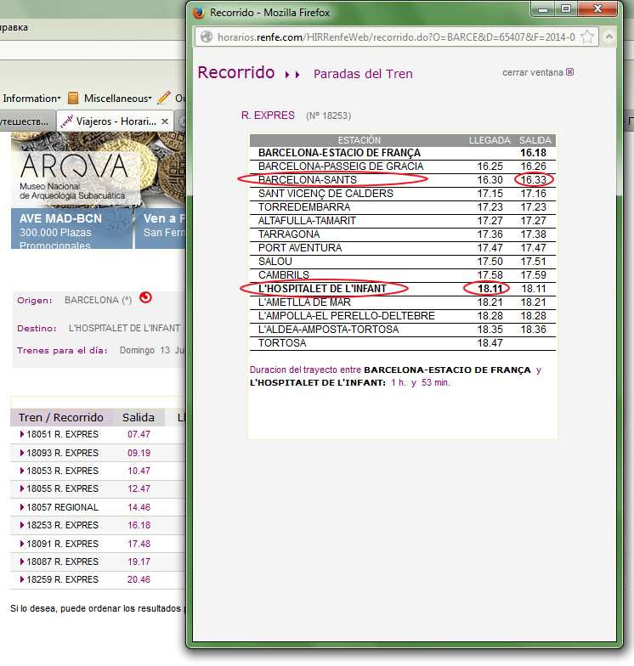634x666 pixels.
Task: Switch to the Viajeros - Horari... tab
Action: 115,121
